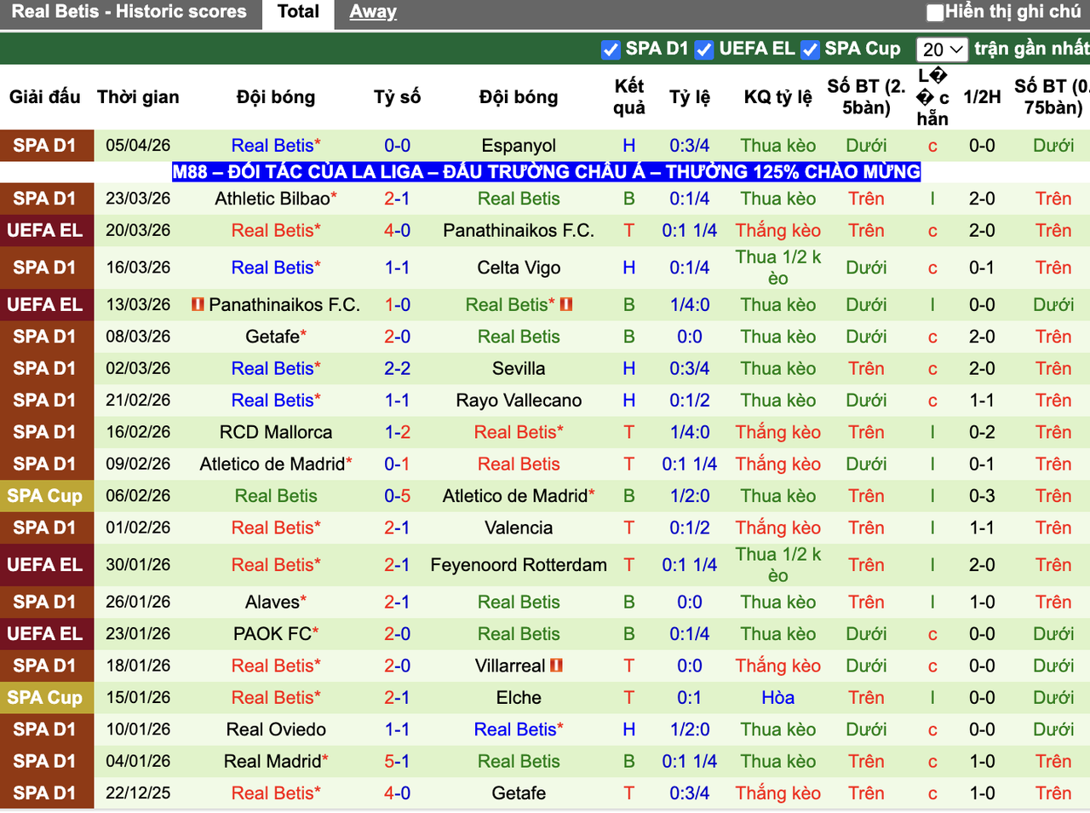Screen dimensions: 1090x813
Task: Click the M88 La Liga promotional banner
Action: [x=545, y=171]
